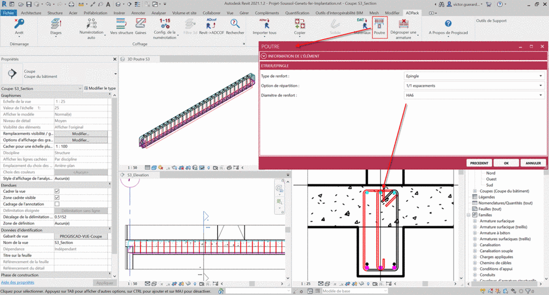Click the Poutre tool icon
Image resolution: width=549 pixels, height=295 pixels.
tap(379, 24)
